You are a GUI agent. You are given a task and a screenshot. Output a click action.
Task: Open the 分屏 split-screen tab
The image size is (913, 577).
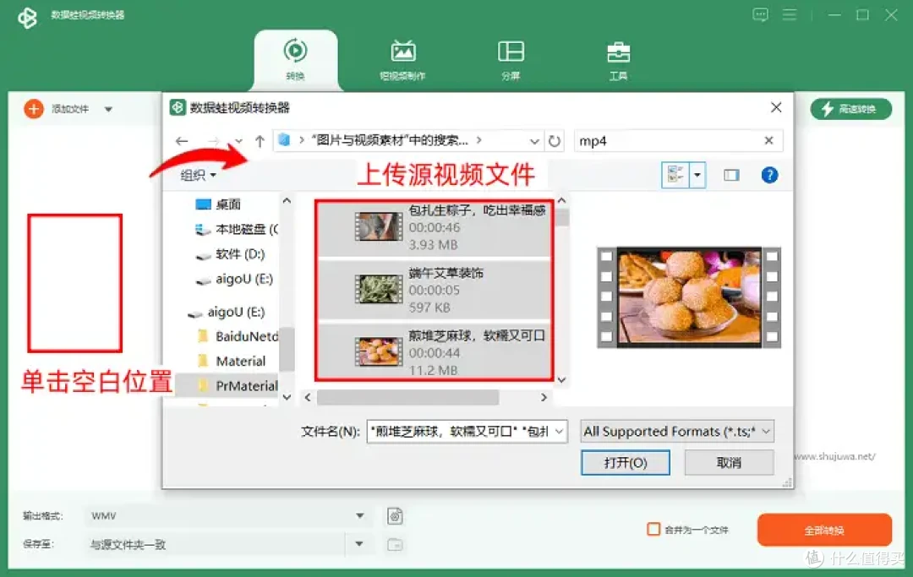pyautogui.click(x=511, y=60)
